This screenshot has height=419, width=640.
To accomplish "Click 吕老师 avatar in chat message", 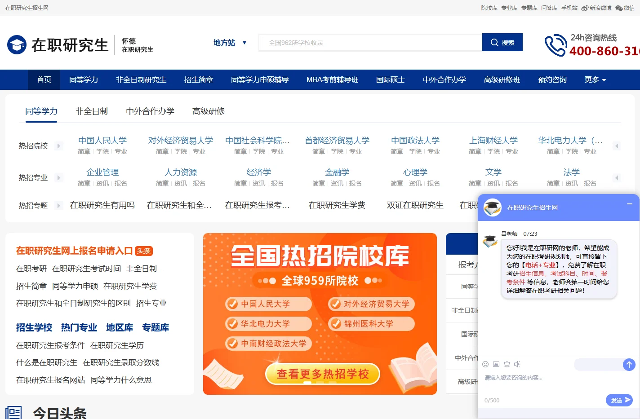I will (x=490, y=241).
